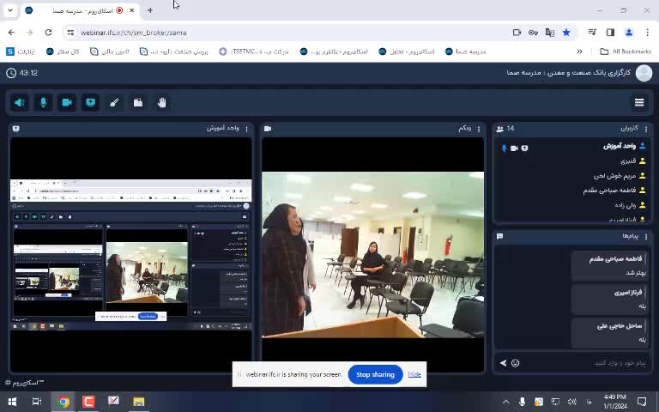Image resolution: width=659 pixels, height=412 pixels.
Task: Open the media control icon in Chrome toolbar
Action: [x=592, y=33]
